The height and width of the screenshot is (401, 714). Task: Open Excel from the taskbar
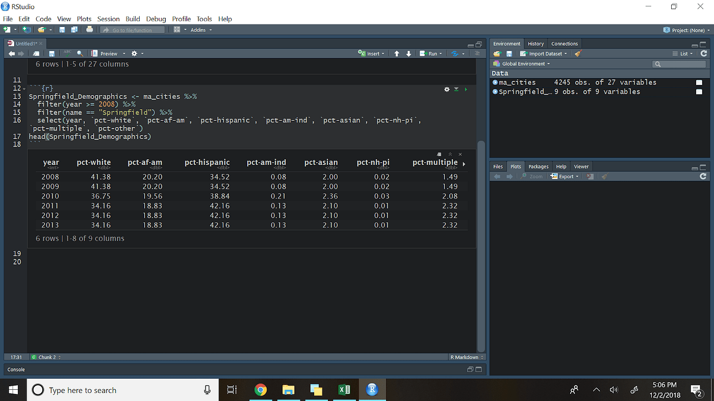point(344,390)
